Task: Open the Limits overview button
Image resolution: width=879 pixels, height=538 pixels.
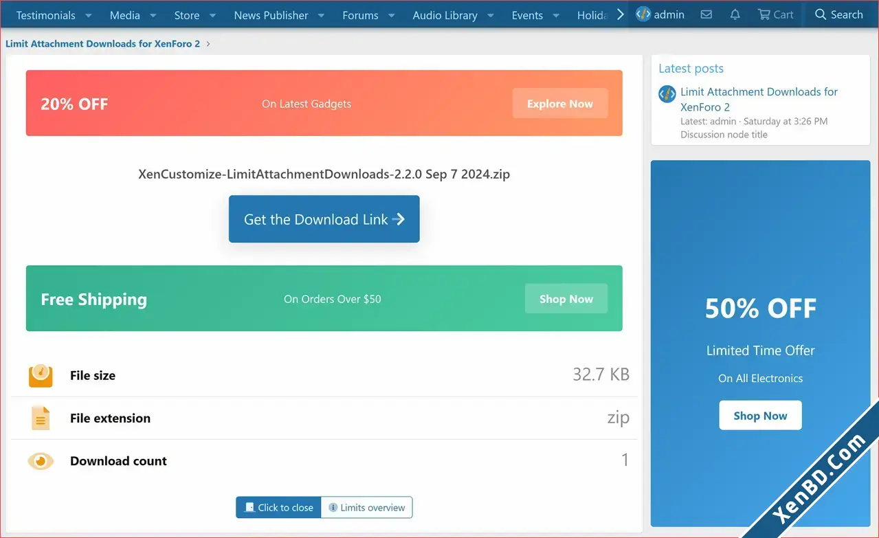Action: (x=366, y=508)
